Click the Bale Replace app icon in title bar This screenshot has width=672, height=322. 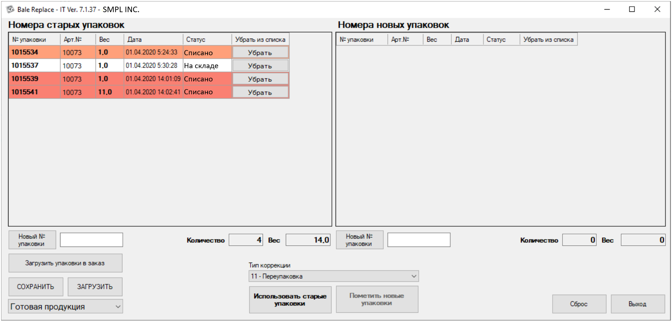(x=10, y=9)
